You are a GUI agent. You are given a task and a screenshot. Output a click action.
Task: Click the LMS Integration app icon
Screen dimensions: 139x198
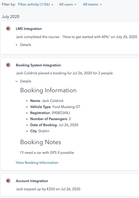pyautogui.click(x=8, y=29)
